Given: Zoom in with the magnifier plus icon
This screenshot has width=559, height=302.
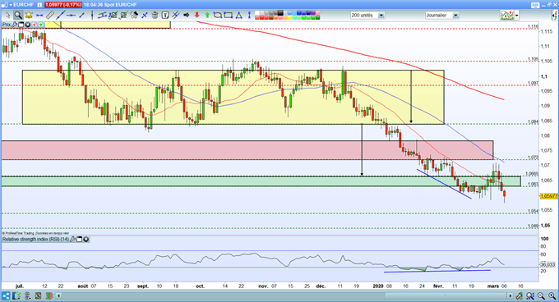Looking at the screenshot, I should click(552, 295).
